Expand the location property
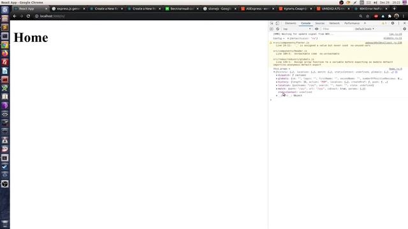Image resolution: width=408 pixels, height=229 pixels. point(277,85)
